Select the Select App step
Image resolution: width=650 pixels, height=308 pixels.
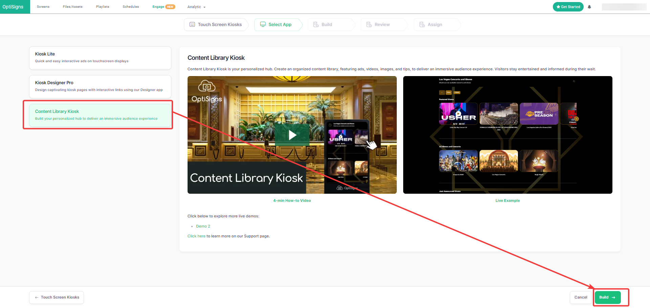point(278,24)
